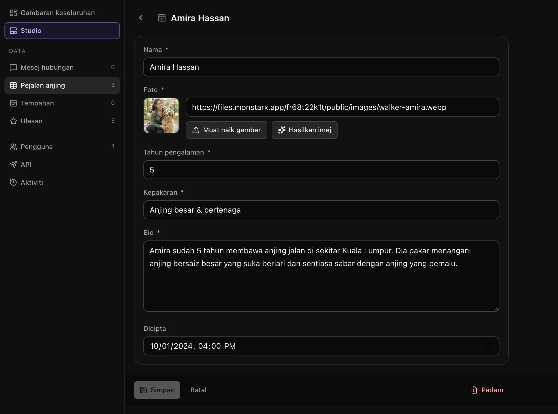558x414 pixels.
Task: Open the calendar picker in Dicipta field
Action: coord(488,346)
